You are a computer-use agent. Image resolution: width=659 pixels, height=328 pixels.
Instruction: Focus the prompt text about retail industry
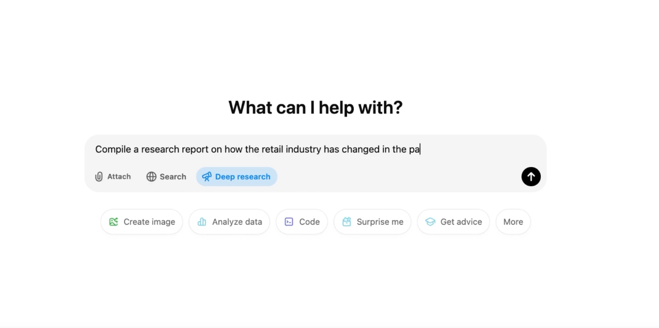click(x=257, y=149)
